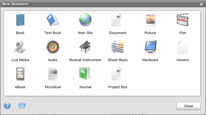Choose the Musical Instrument piano icon
This screenshot has width=206, height=115.
pyautogui.click(x=85, y=47)
